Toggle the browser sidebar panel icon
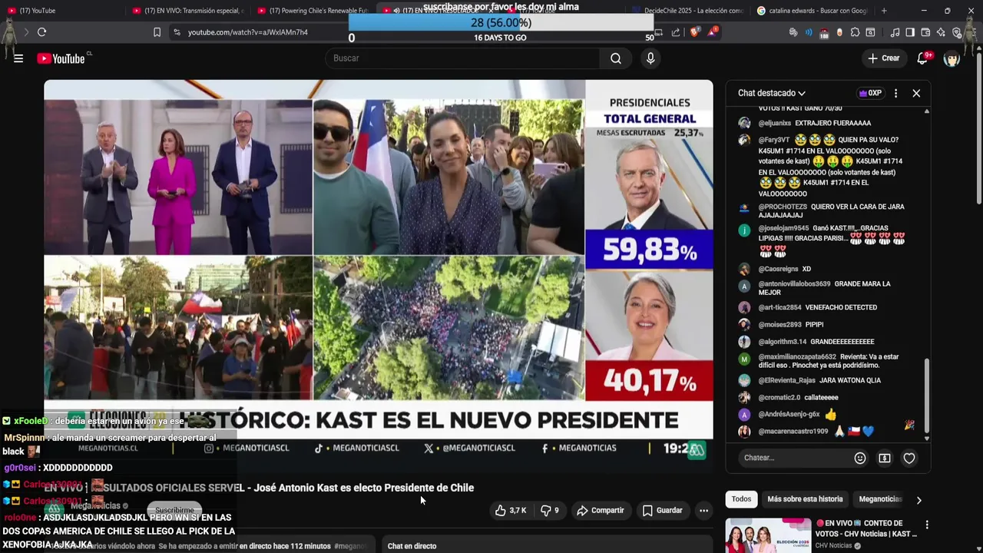 click(910, 32)
